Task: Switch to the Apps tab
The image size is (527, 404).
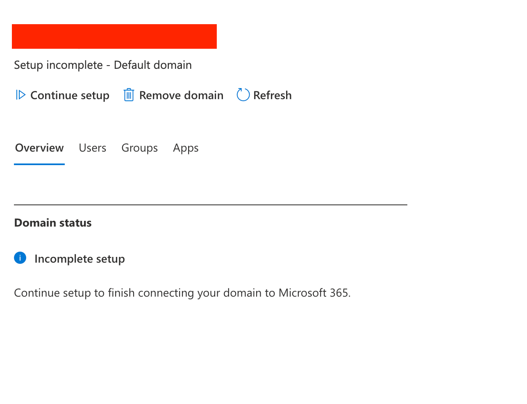Action: point(186,148)
